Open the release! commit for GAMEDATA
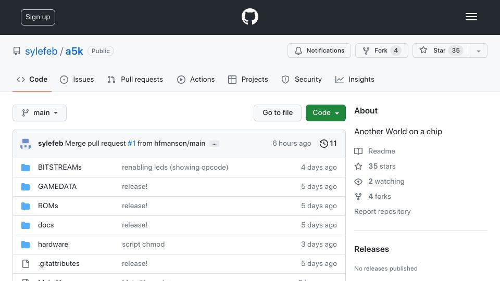500x281 pixels. click(x=134, y=186)
